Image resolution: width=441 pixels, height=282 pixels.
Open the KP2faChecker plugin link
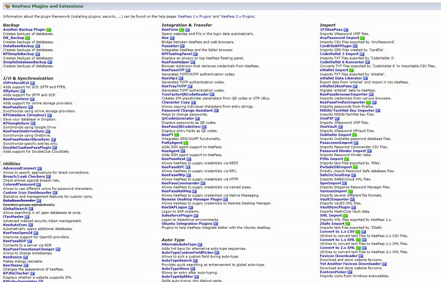pos(16,274)
